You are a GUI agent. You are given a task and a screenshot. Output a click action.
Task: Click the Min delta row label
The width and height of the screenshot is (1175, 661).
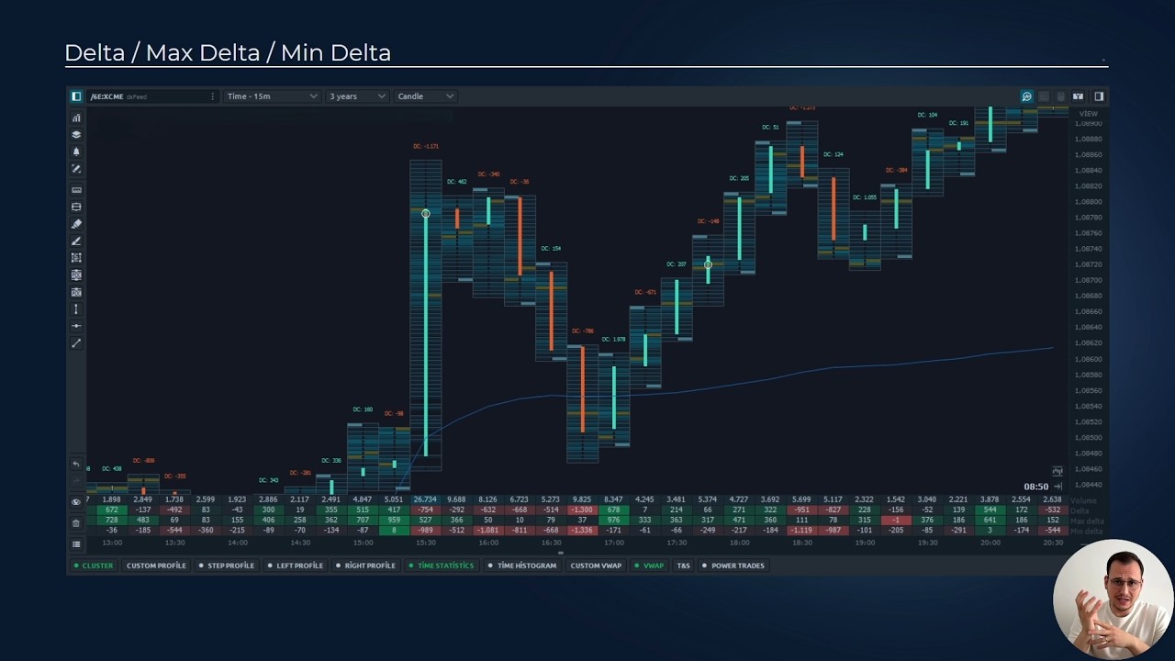(x=1087, y=531)
